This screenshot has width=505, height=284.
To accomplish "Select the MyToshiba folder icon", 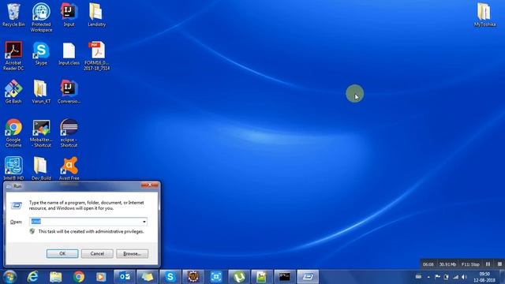I will tap(484, 15).
